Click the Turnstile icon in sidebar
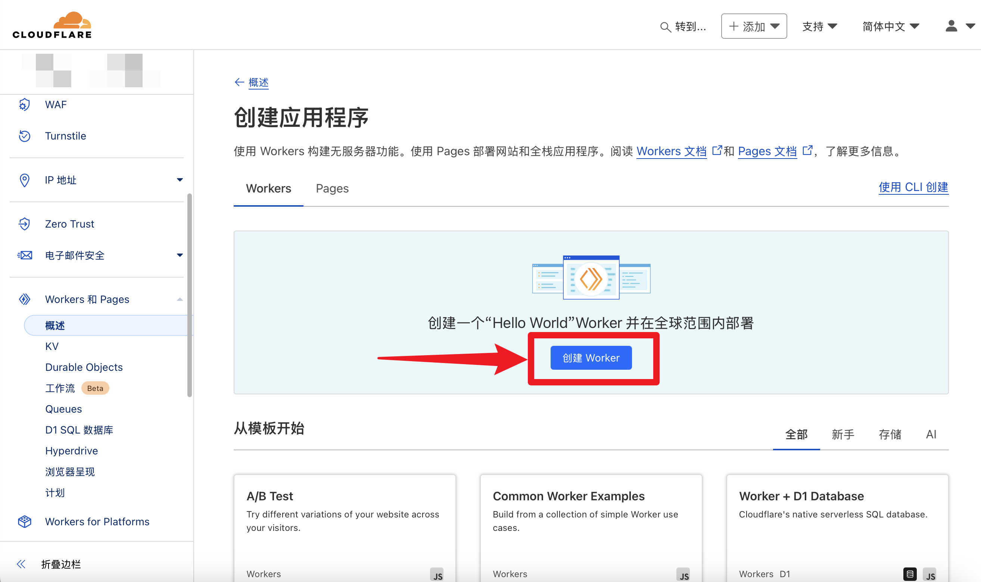The image size is (981, 582). coord(24,136)
